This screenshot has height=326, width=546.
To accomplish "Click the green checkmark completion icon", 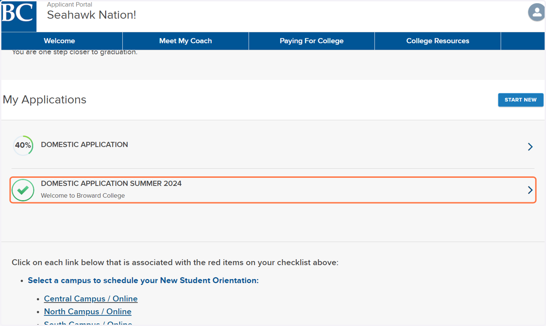I will click(23, 190).
